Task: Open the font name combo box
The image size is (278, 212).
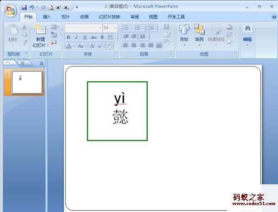Action: tap(83, 28)
